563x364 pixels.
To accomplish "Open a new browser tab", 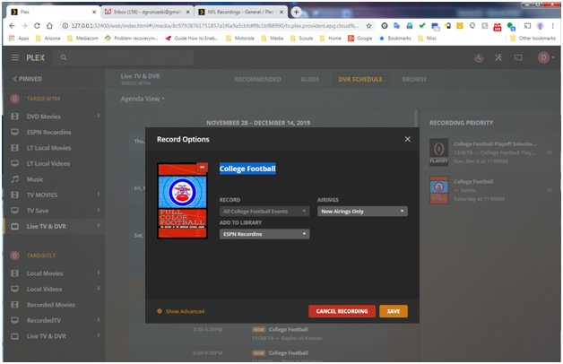I will [x=296, y=12].
